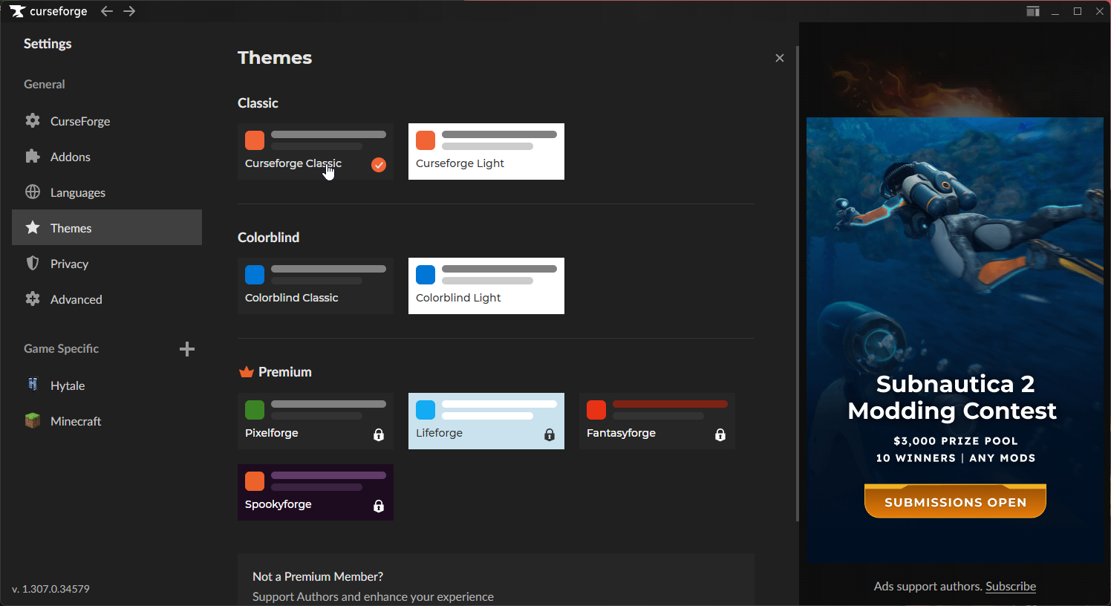Open Hytale game settings

107,385
